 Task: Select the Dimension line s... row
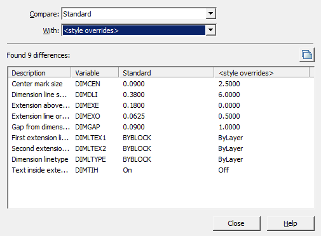pos(161,95)
